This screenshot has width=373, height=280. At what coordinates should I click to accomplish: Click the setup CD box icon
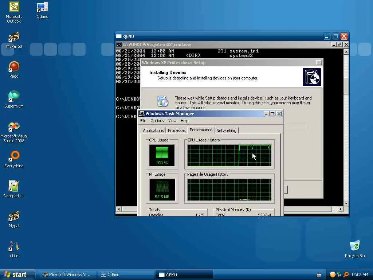pyautogui.click(x=312, y=77)
